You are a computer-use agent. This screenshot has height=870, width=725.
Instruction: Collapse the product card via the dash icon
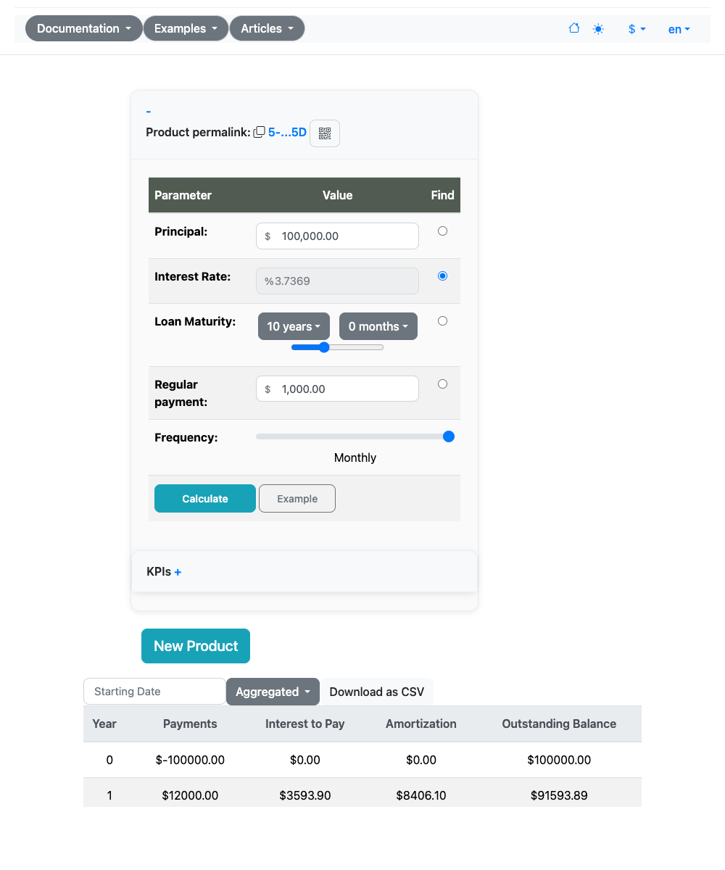click(x=148, y=111)
